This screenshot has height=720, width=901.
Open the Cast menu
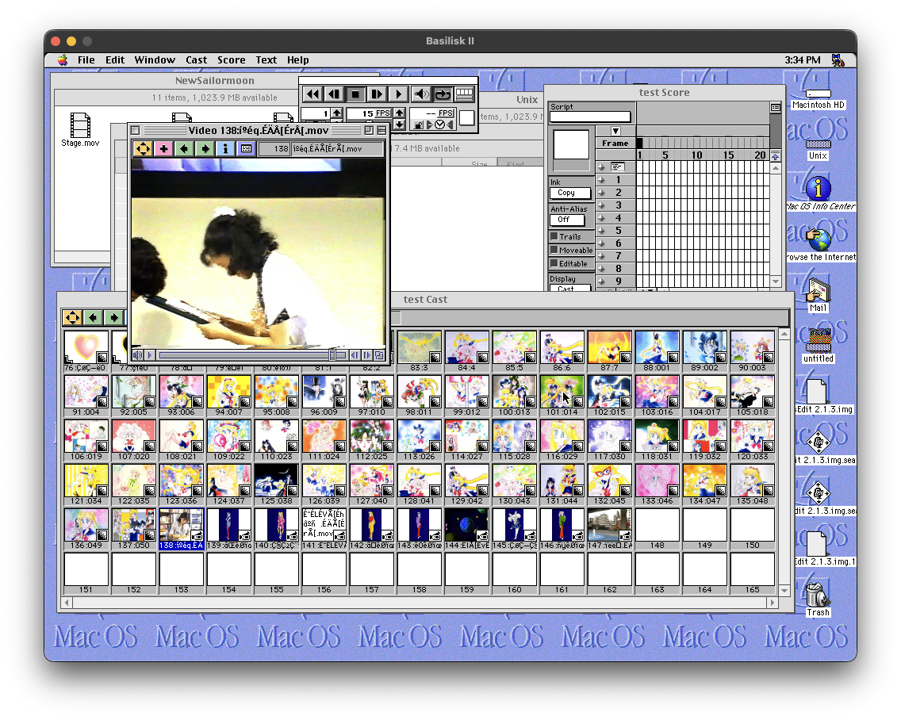tap(196, 59)
